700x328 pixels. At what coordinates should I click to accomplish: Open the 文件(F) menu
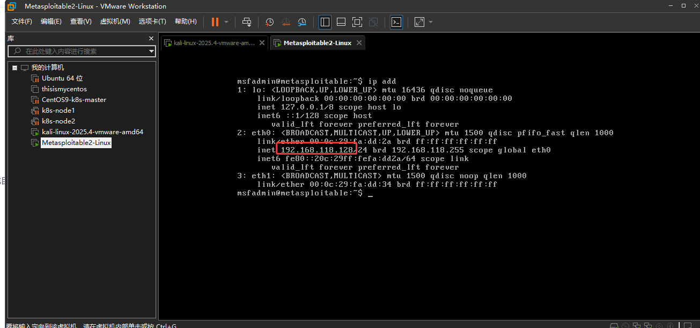(x=22, y=21)
